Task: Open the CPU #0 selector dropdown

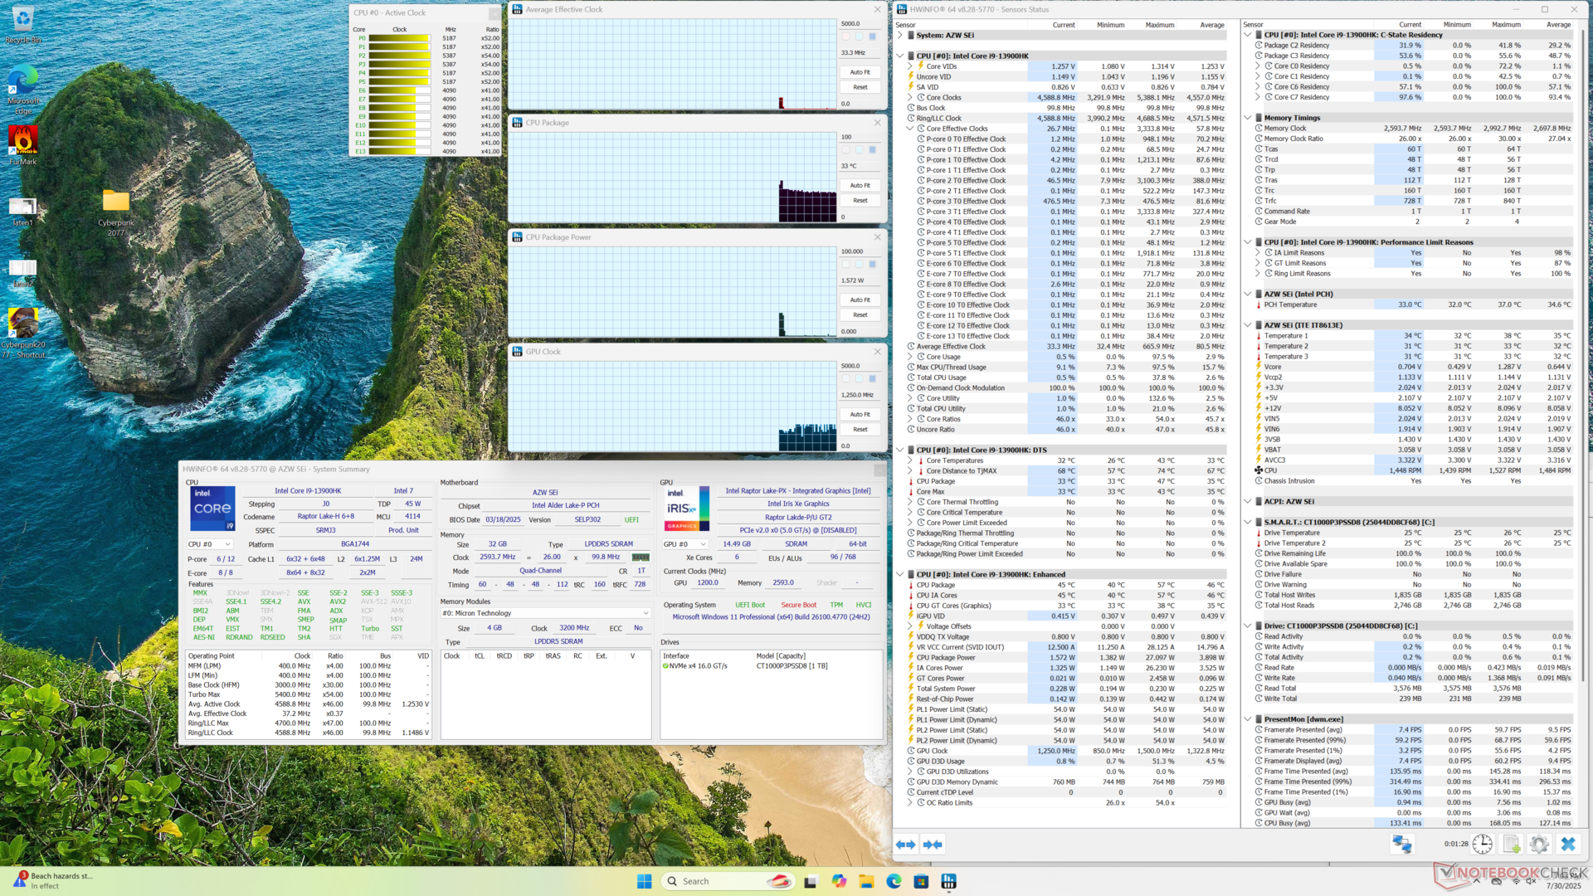Action: click(x=209, y=544)
